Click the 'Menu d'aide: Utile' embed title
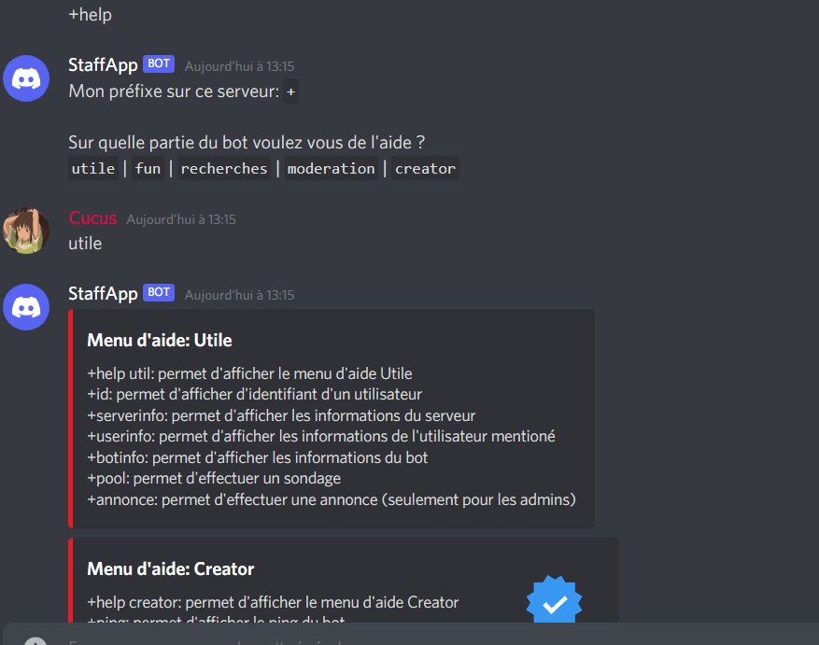 [x=160, y=341]
